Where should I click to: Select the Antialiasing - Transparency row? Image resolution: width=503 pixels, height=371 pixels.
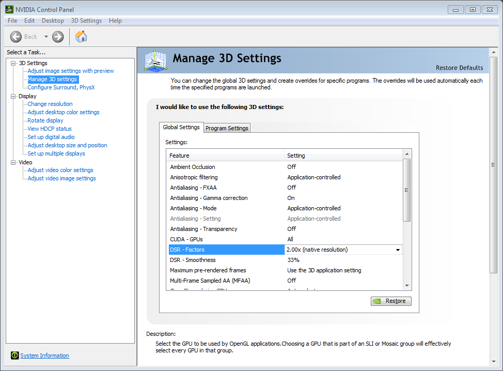pyautogui.click(x=285, y=229)
